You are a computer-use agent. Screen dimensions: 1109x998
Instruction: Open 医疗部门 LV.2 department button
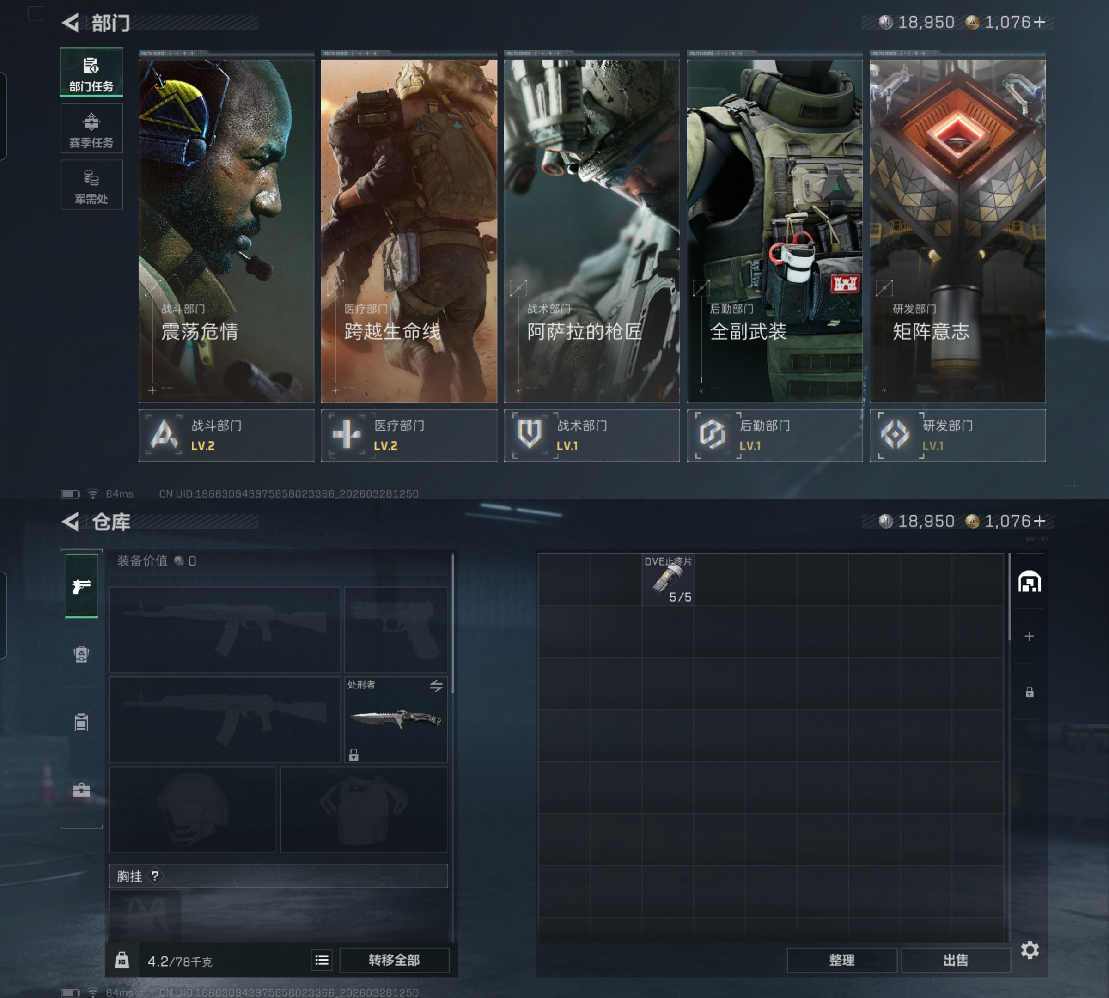pyautogui.click(x=408, y=435)
